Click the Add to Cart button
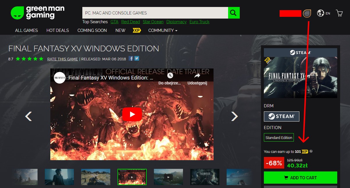This screenshot has height=188, width=350. (x=301, y=178)
